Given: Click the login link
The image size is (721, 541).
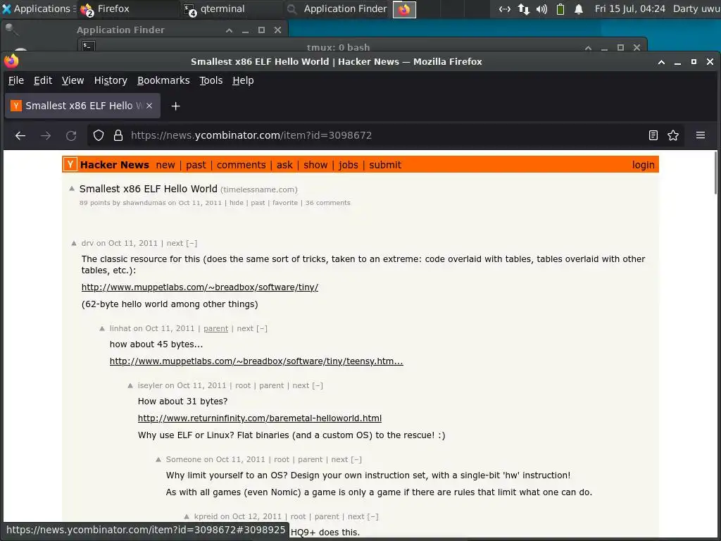Looking at the screenshot, I should 643,165.
